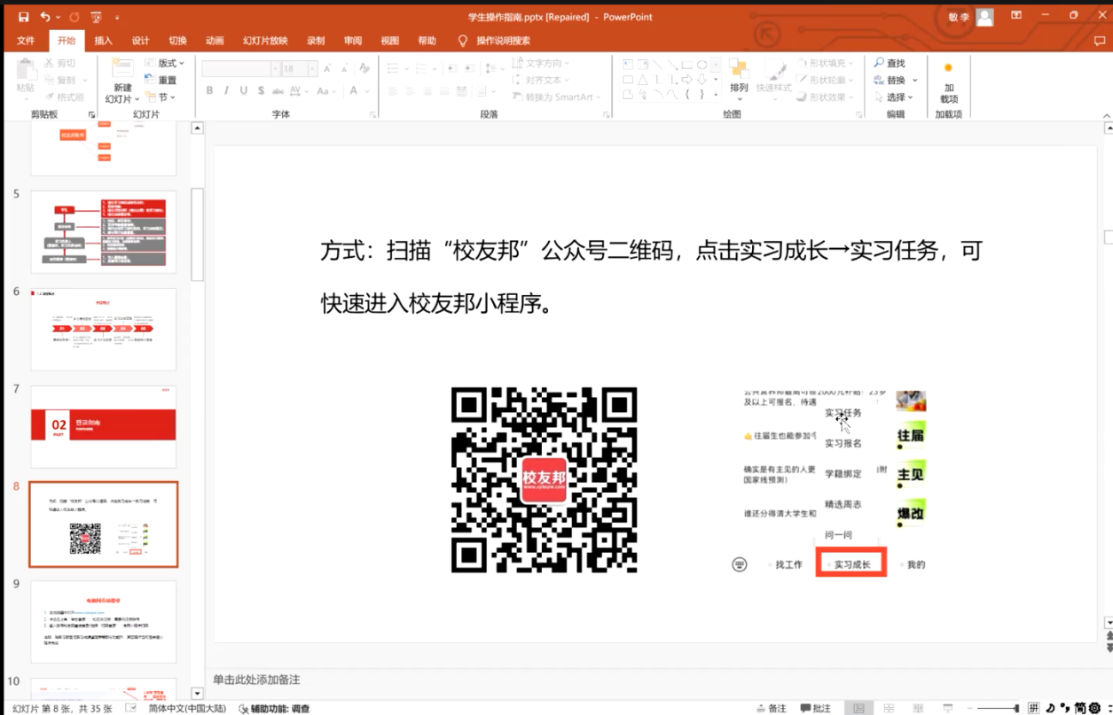The height and width of the screenshot is (715, 1113).
Task: Customize the quick access toolbar dropdown
Action: coord(117,17)
